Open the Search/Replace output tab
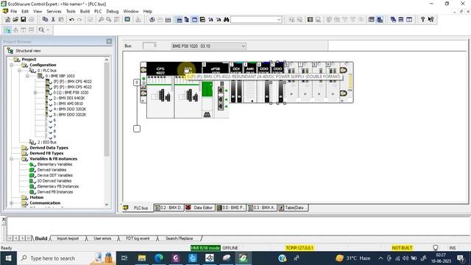 [x=179, y=239]
